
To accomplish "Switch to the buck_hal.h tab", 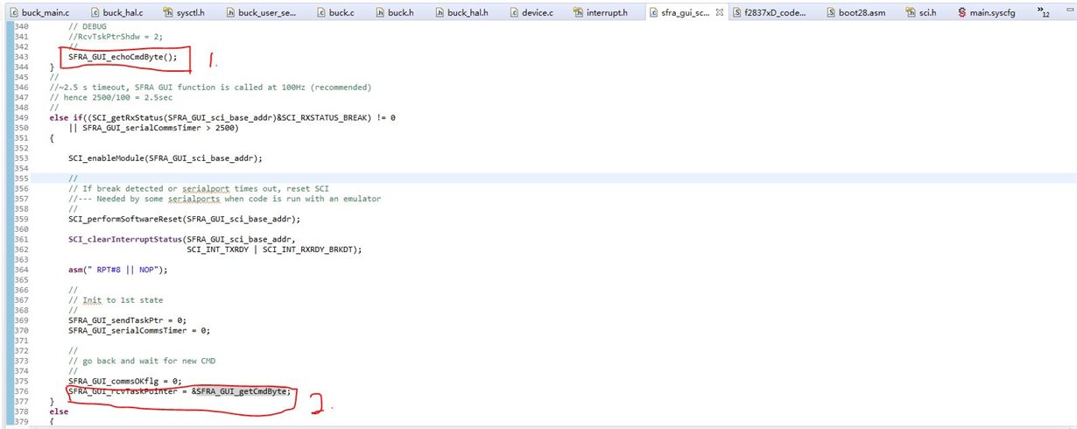I will [463, 13].
